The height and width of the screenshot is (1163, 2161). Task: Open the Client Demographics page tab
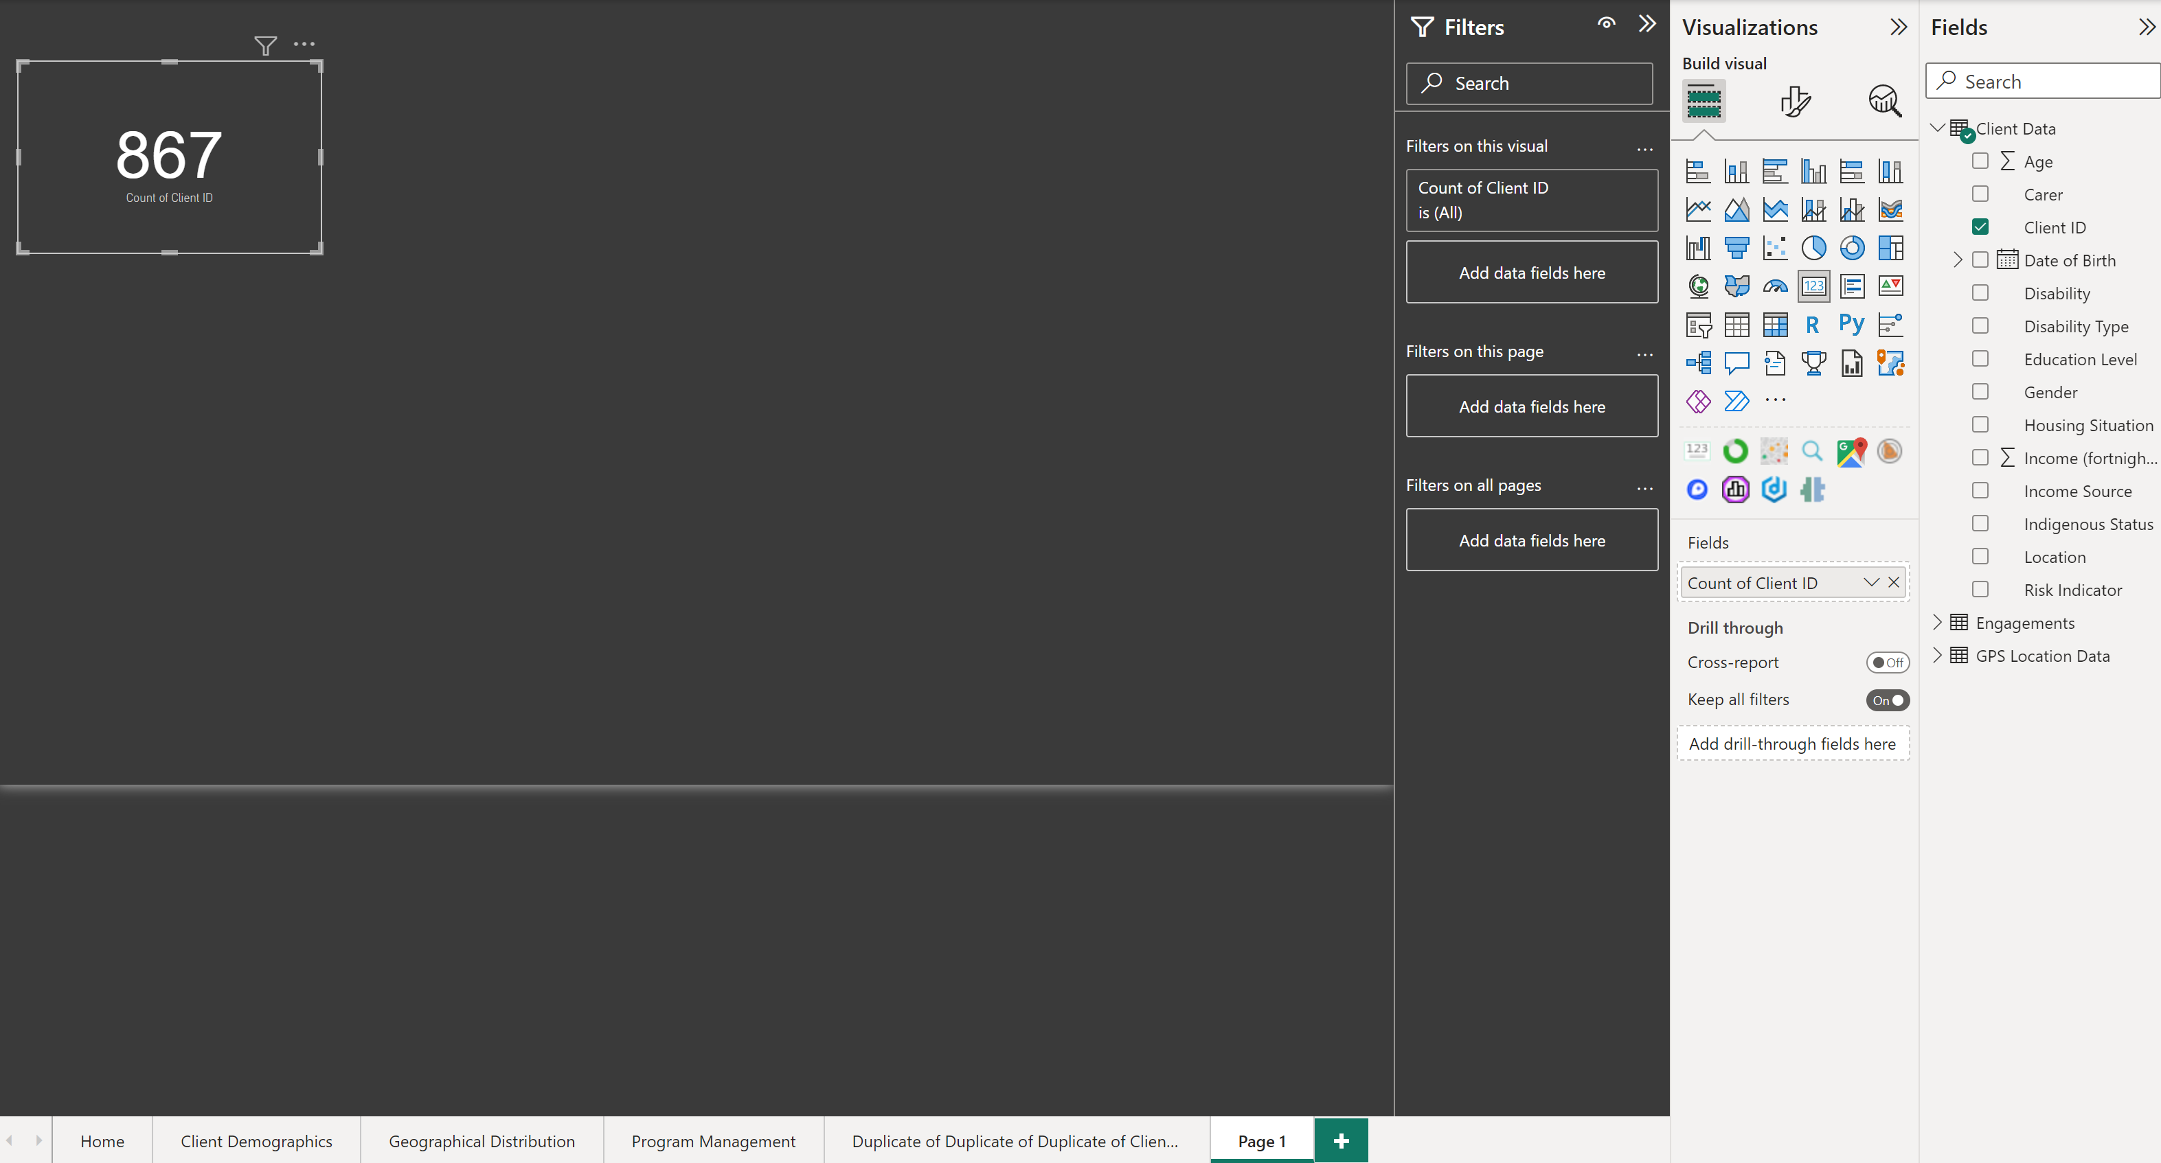pos(257,1141)
